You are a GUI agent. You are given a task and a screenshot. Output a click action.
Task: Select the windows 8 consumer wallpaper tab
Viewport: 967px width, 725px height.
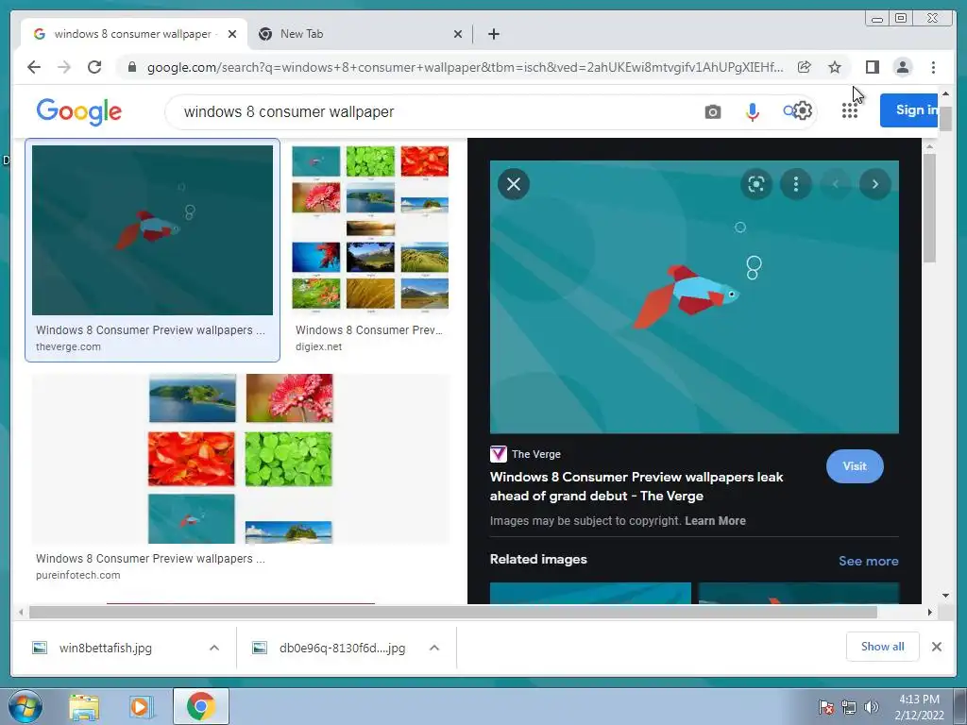point(132,34)
